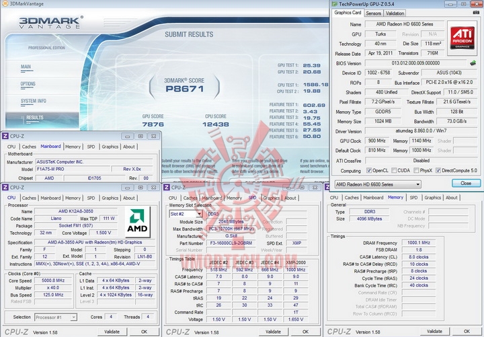484x337 pixels.
Task: Click the GPU Clock value 900 MHz
Action: click(377, 141)
